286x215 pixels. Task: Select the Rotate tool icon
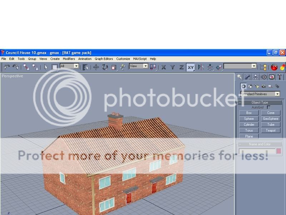coord(105,67)
